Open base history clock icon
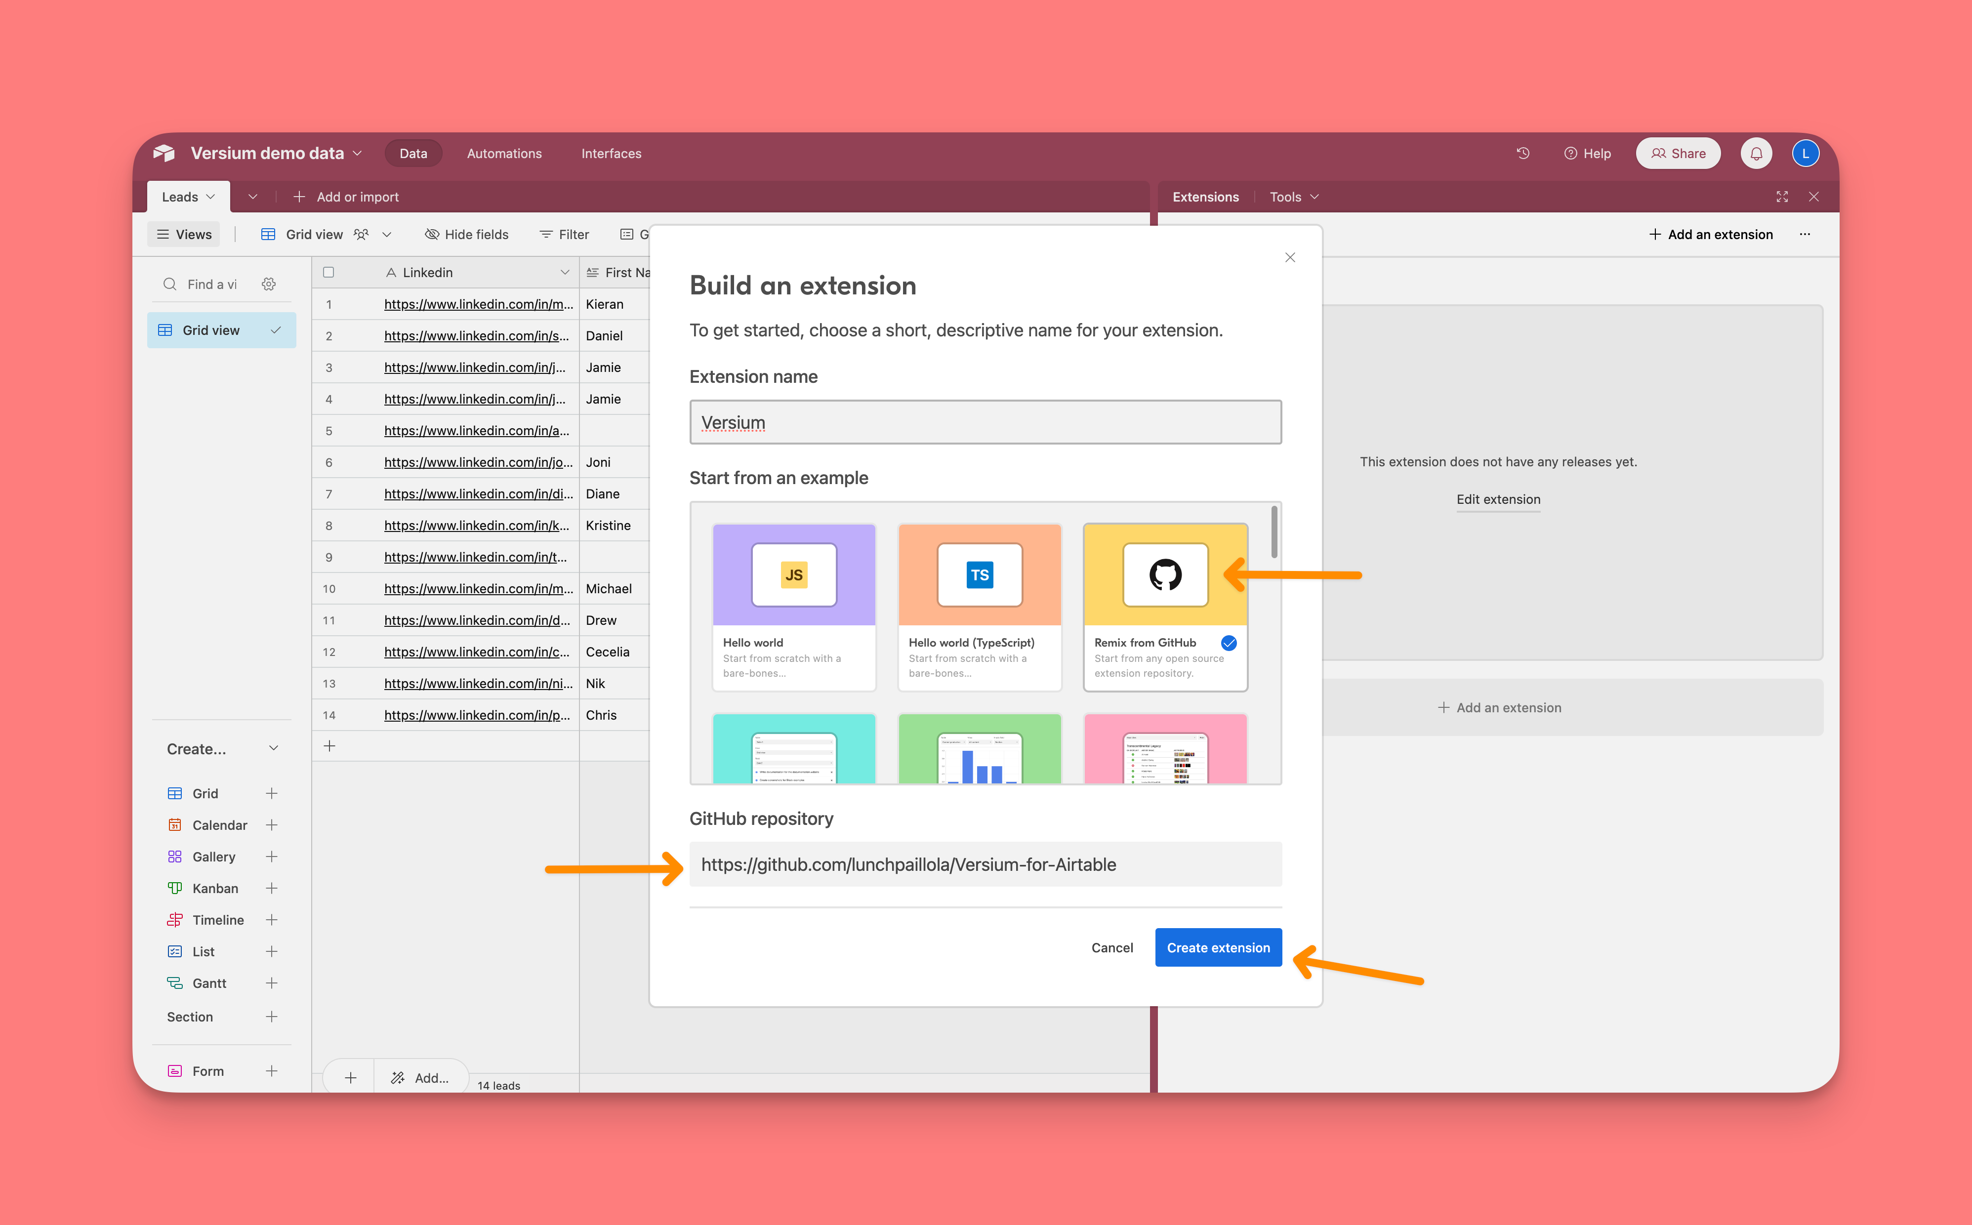 pyautogui.click(x=1522, y=153)
